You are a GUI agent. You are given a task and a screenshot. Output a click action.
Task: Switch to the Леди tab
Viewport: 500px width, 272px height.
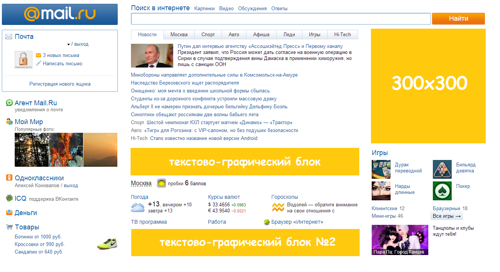[x=289, y=34]
